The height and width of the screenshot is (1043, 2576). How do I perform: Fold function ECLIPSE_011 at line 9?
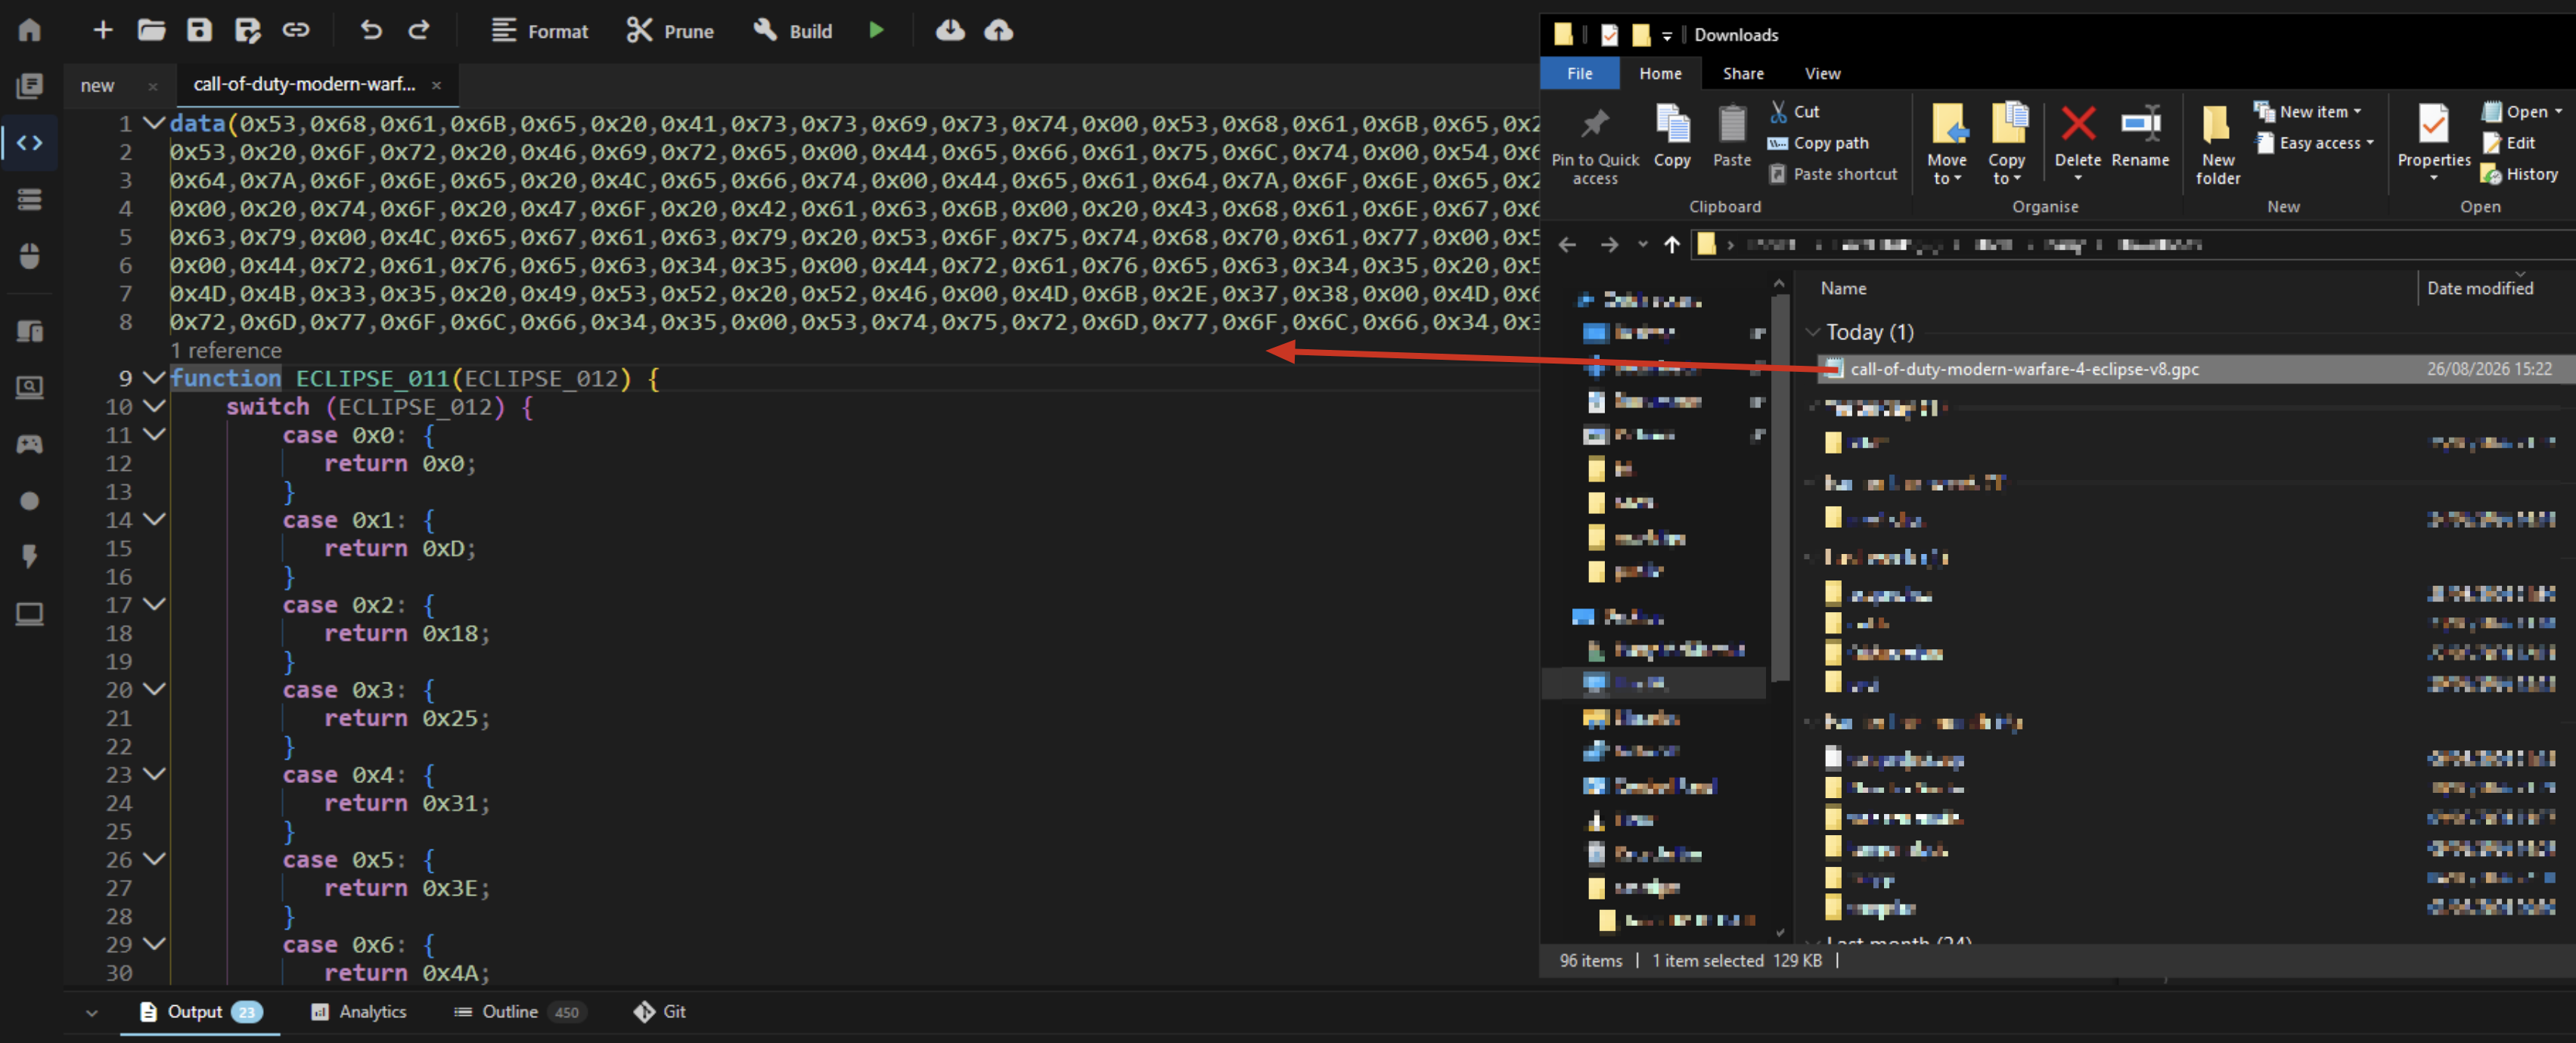(x=153, y=378)
